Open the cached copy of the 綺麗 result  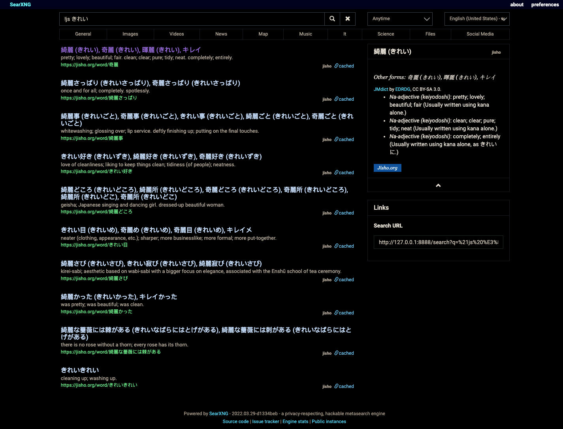pos(344,66)
